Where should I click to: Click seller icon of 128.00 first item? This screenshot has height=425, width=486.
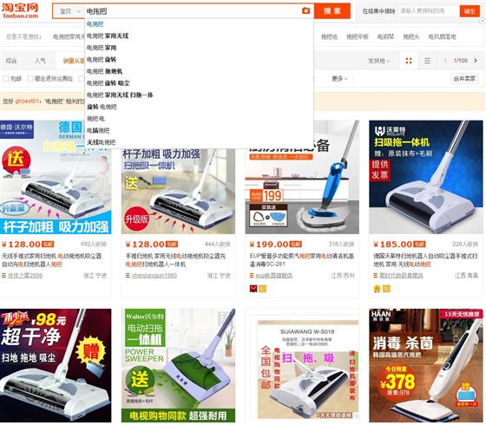(3, 276)
